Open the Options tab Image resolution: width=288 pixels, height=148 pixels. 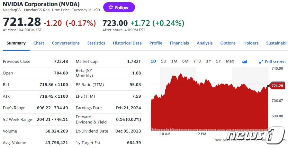point(228,43)
